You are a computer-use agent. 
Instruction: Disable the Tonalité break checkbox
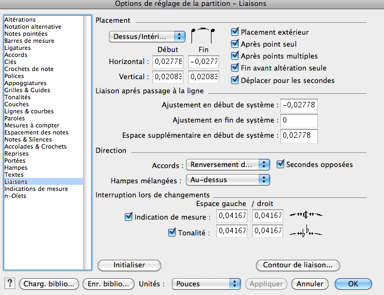click(x=172, y=232)
